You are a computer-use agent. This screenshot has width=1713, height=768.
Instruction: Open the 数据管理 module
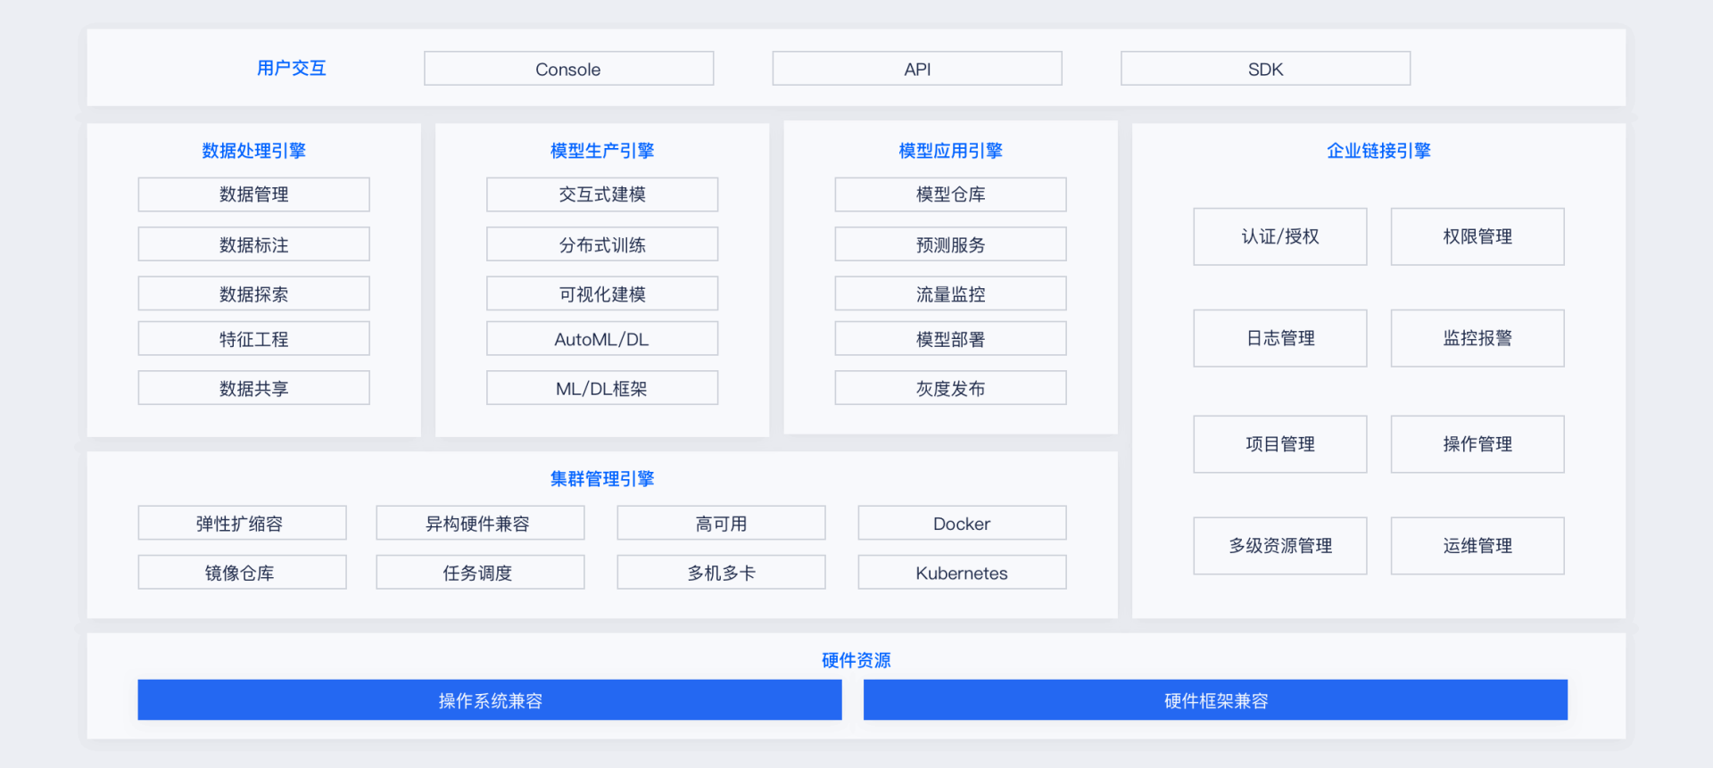pyautogui.click(x=253, y=194)
